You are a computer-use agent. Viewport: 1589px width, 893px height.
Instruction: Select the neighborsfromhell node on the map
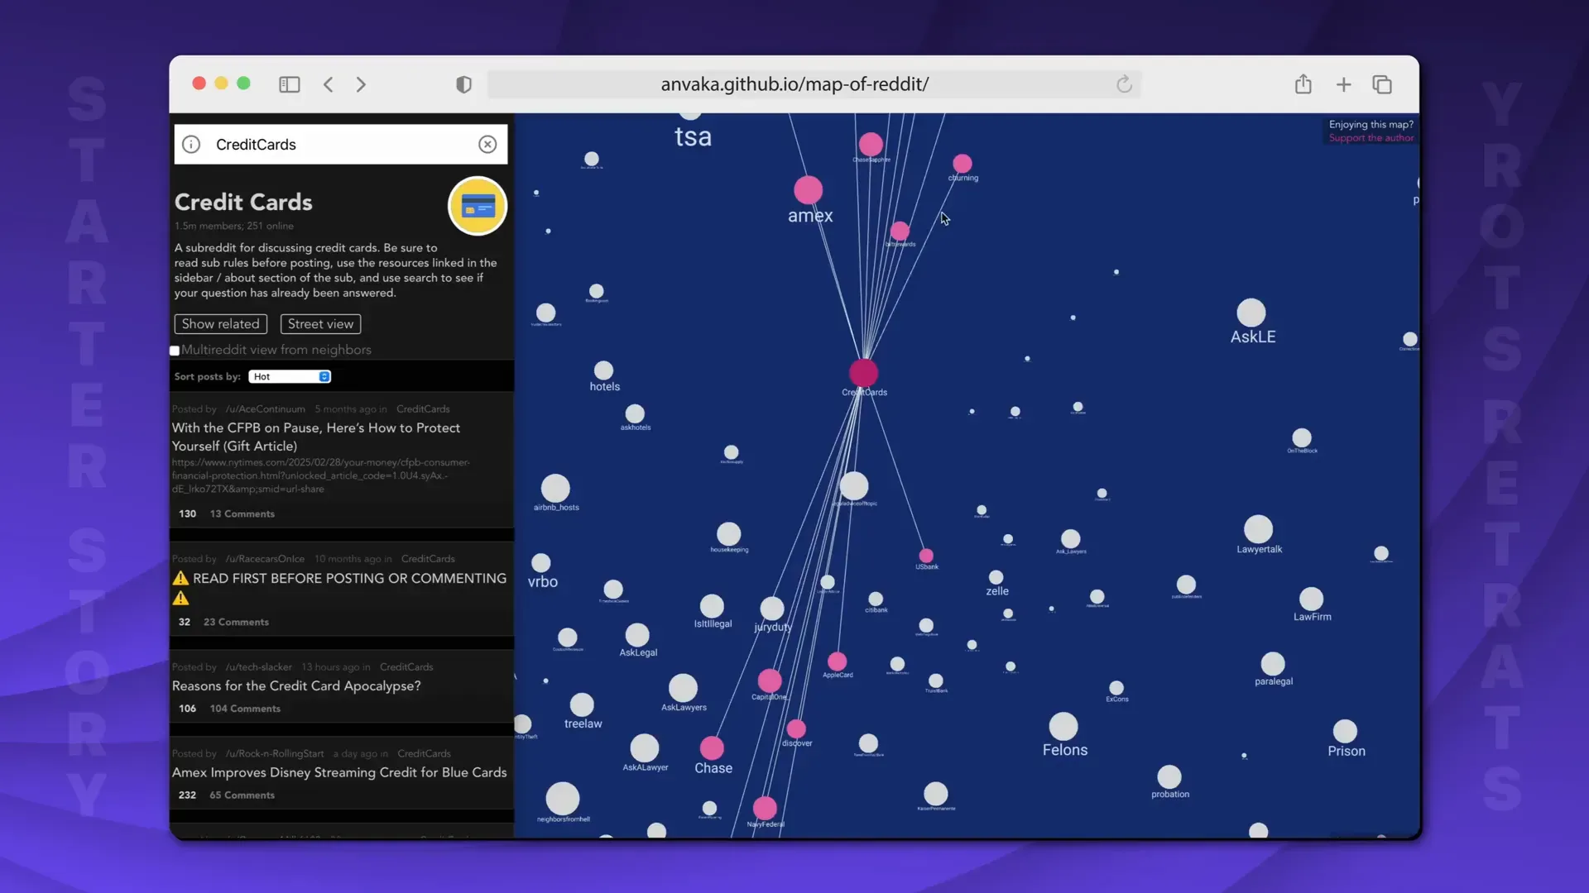pos(563,799)
